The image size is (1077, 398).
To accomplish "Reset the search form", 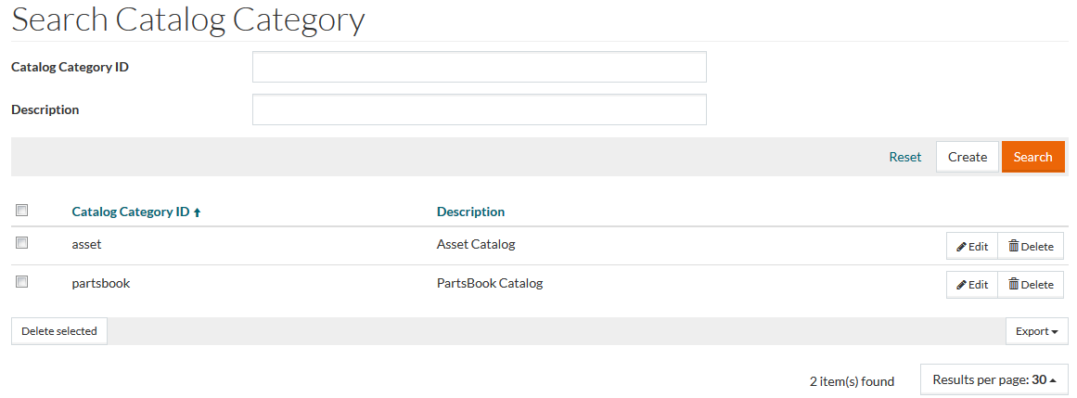I will pos(904,157).
